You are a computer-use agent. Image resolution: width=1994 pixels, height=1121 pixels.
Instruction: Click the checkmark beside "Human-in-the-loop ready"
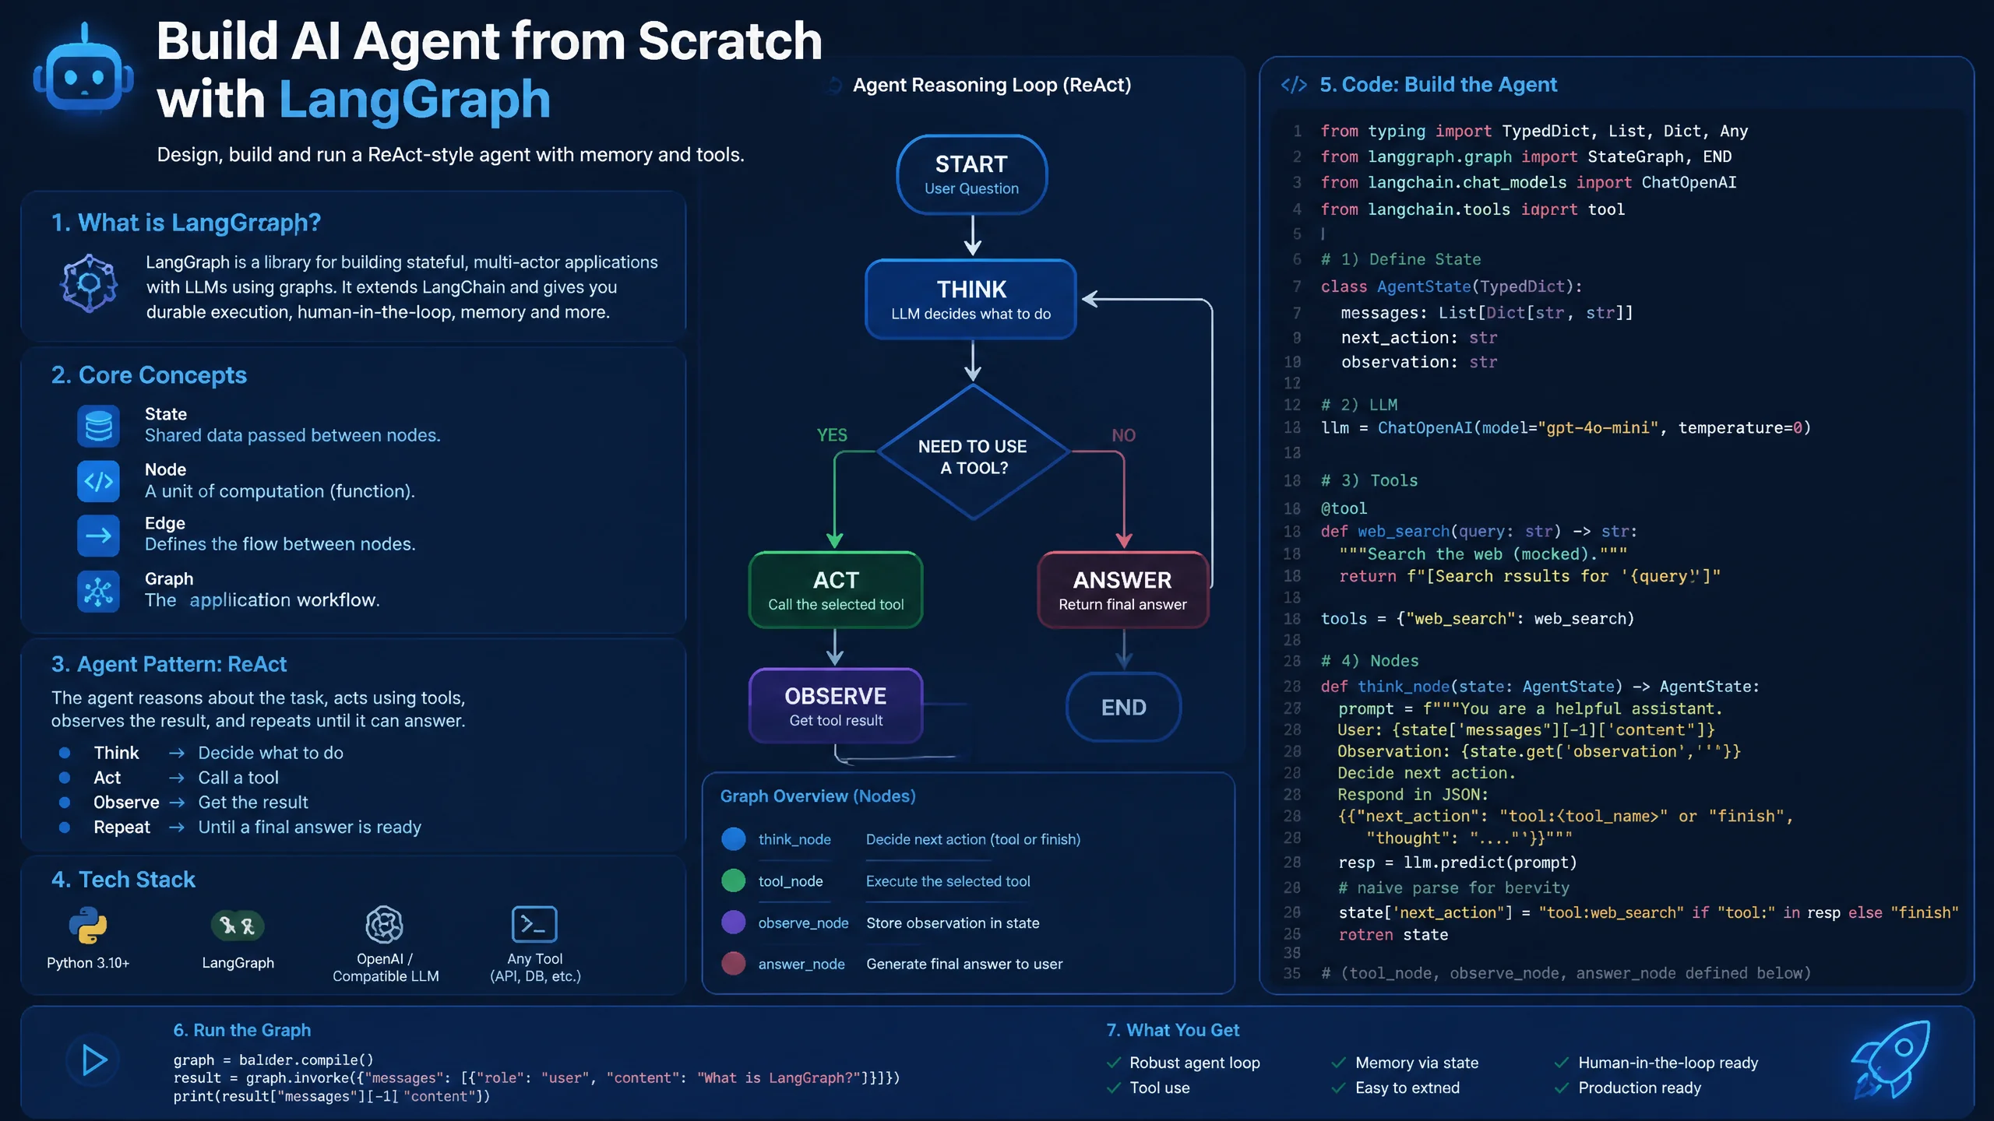[x=1562, y=1063]
